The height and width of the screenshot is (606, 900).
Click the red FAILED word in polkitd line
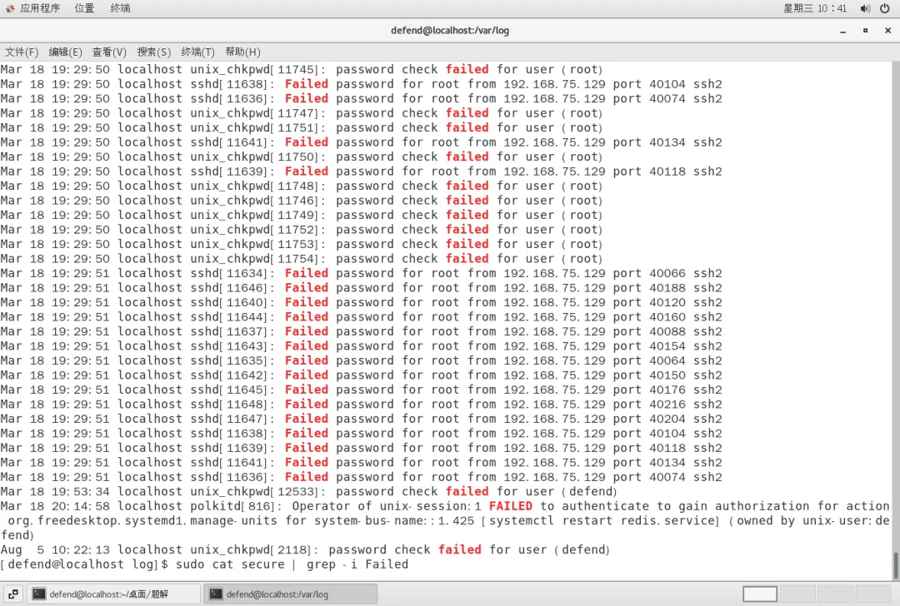click(510, 506)
